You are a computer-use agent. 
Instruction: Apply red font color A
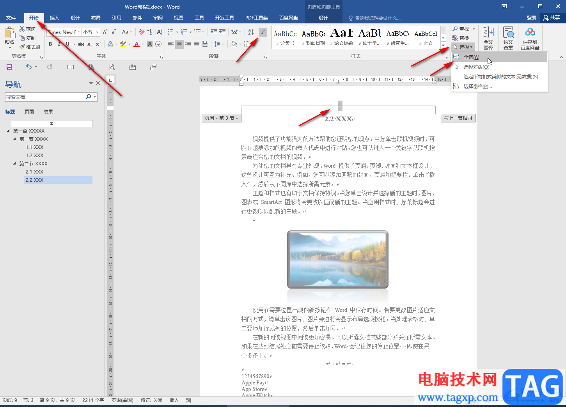point(137,44)
